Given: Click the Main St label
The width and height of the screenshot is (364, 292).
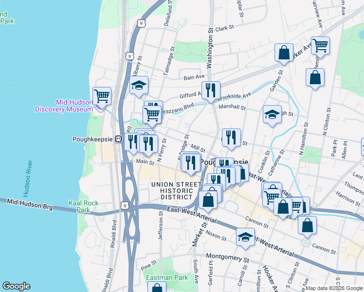Looking at the screenshot, I should [x=145, y=162].
